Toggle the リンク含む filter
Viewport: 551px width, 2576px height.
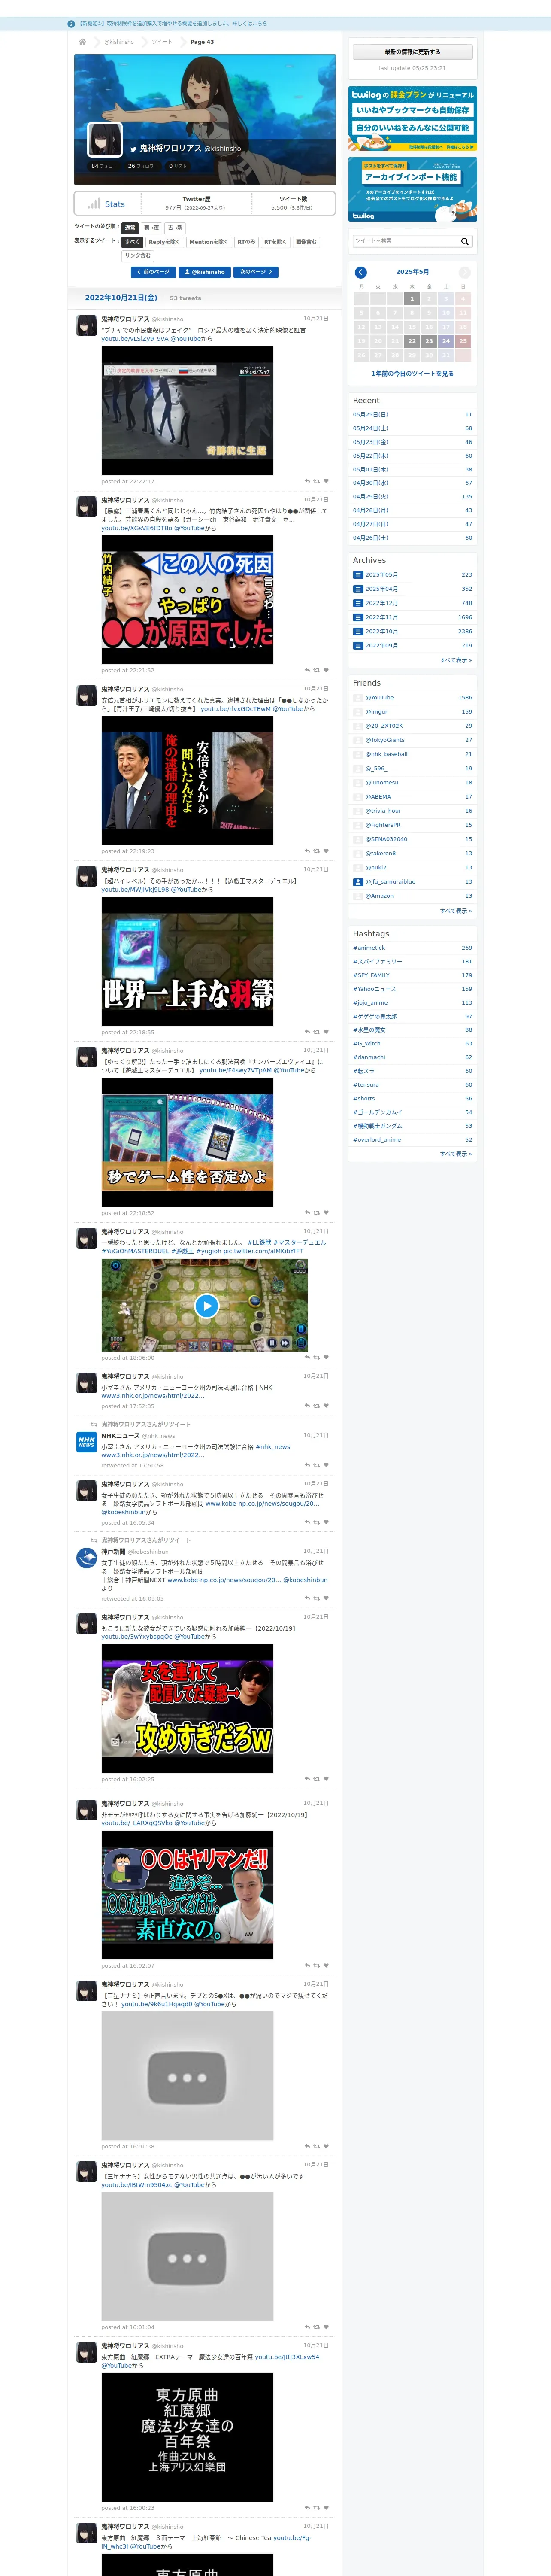tap(138, 256)
